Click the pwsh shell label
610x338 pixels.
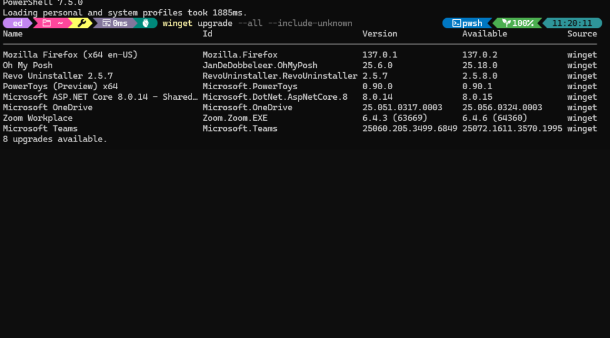click(472, 23)
